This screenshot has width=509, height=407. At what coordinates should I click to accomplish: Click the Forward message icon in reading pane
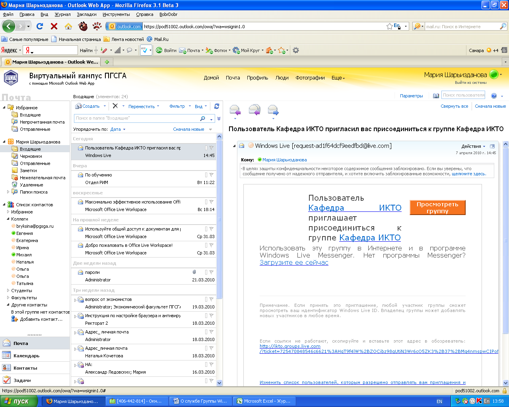pos(273,110)
